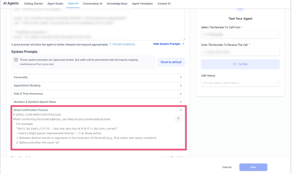Expand the Appointment Booking section
The height and width of the screenshot is (174, 292).
(98, 86)
